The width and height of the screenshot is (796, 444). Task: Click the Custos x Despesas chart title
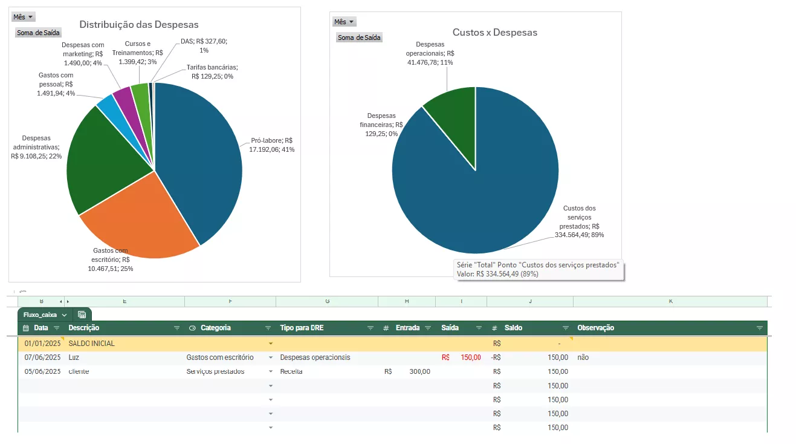pyautogui.click(x=495, y=33)
